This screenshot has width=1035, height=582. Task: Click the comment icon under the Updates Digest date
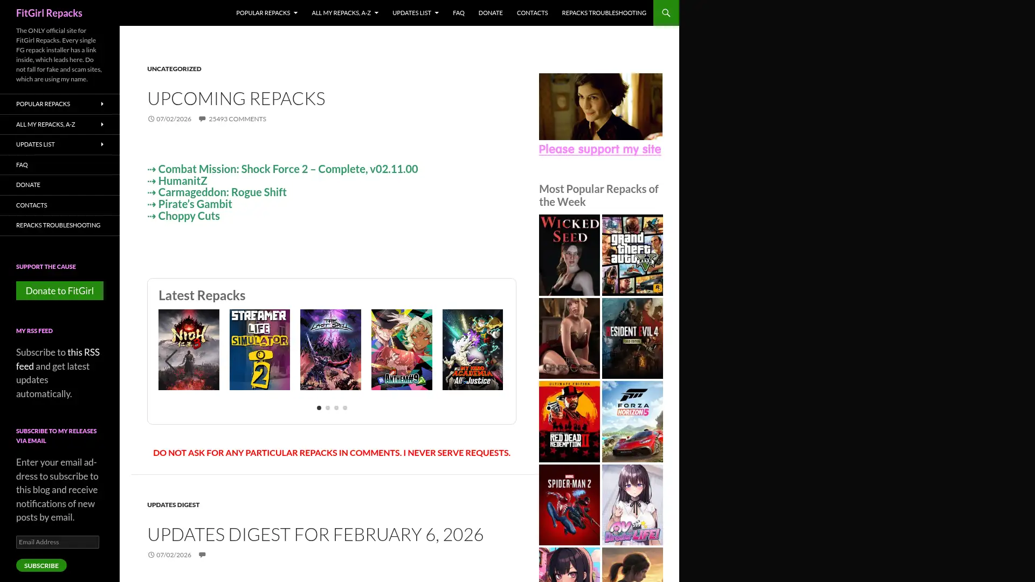click(x=203, y=555)
